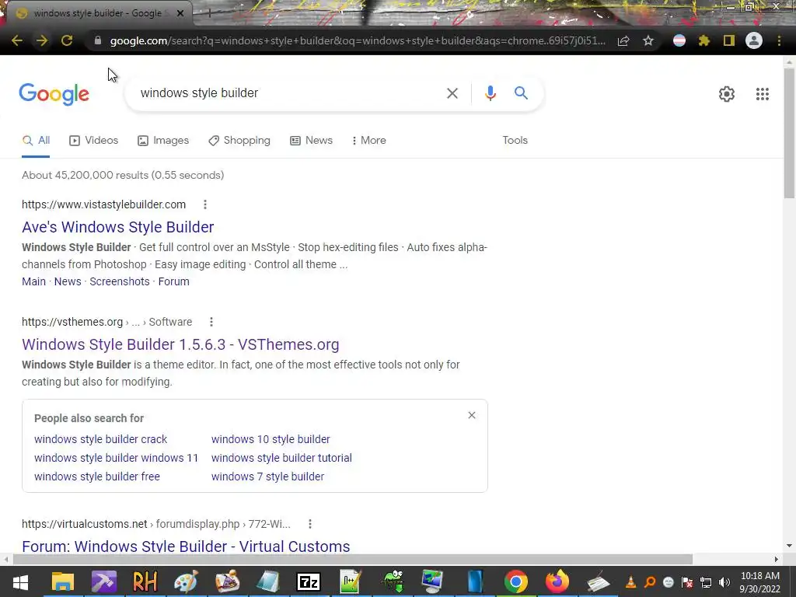This screenshot has width=796, height=597.
Task: Open the Chrome three-dot menu
Action: (x=779, y=40)
